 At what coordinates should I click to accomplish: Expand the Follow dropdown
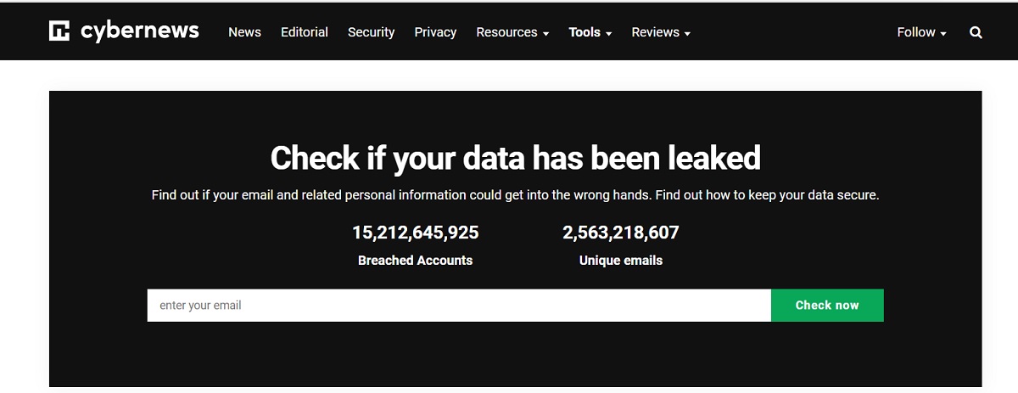coord(921,32)
